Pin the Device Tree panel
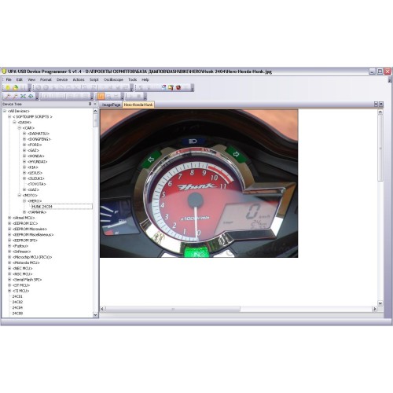 (x=90, y=104)
